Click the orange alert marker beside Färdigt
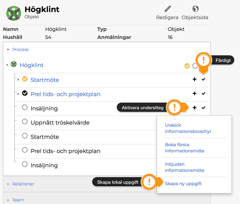This screenshot has width=240, height=204. tap(204, 61)
